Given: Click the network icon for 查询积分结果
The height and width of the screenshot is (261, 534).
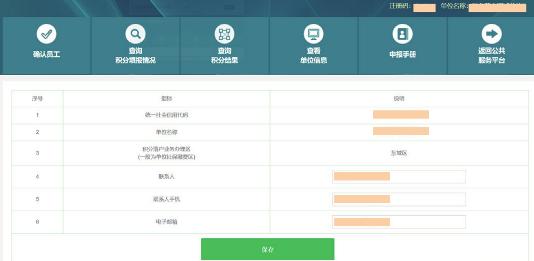Looking at the screenshot, I should (x=224, y=34).
